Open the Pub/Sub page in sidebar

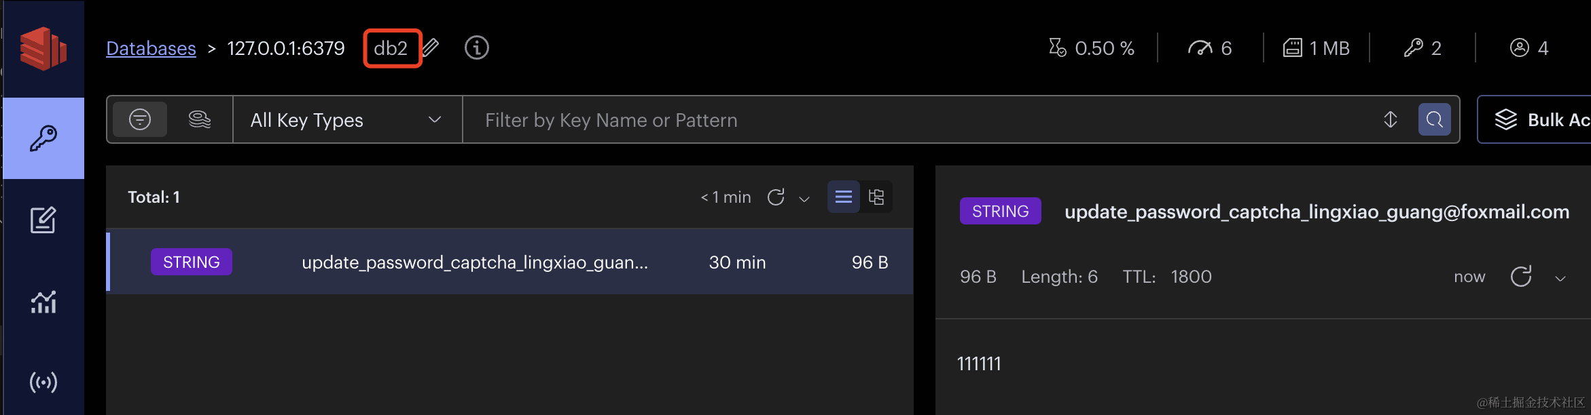43,382
